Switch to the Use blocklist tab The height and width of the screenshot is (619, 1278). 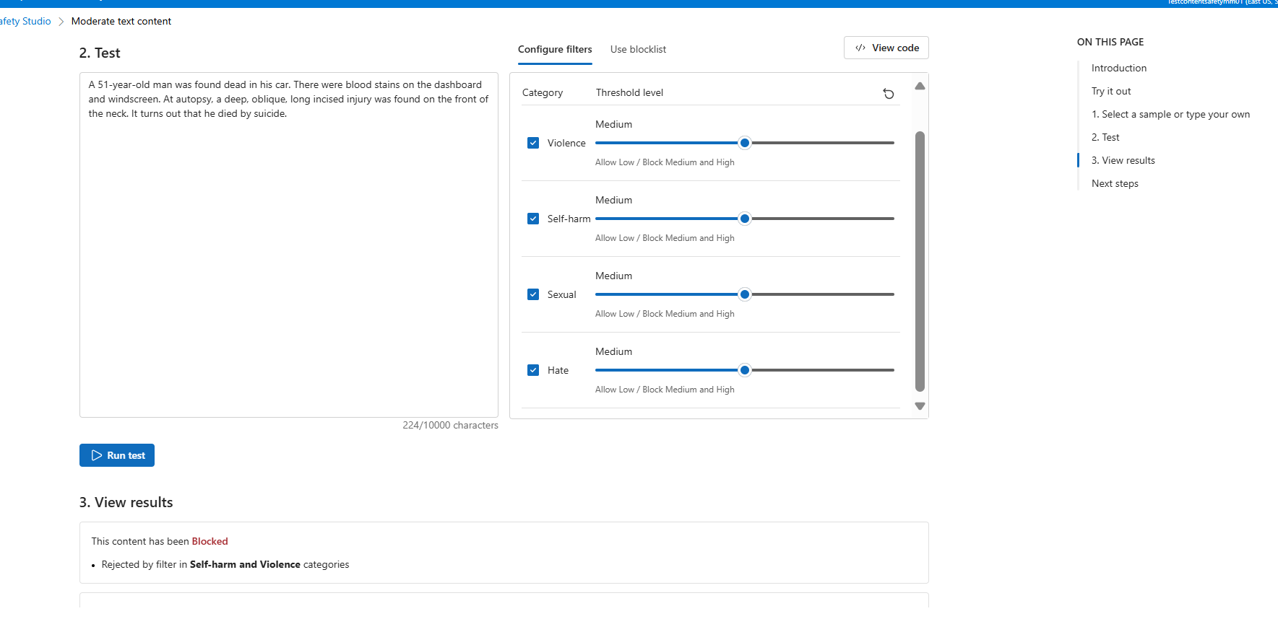click(x=638, y=49)
